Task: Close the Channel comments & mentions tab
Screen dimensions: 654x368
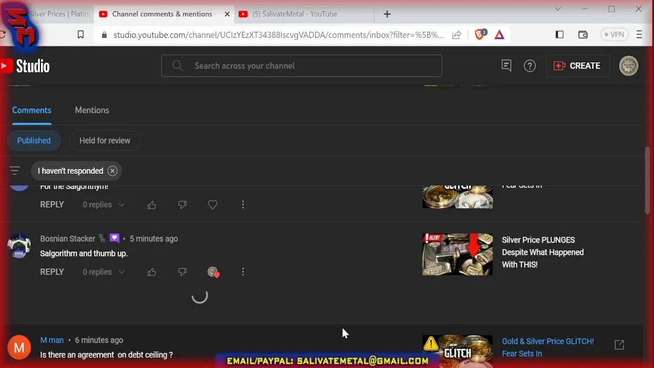Action: [x=227, y=14]
